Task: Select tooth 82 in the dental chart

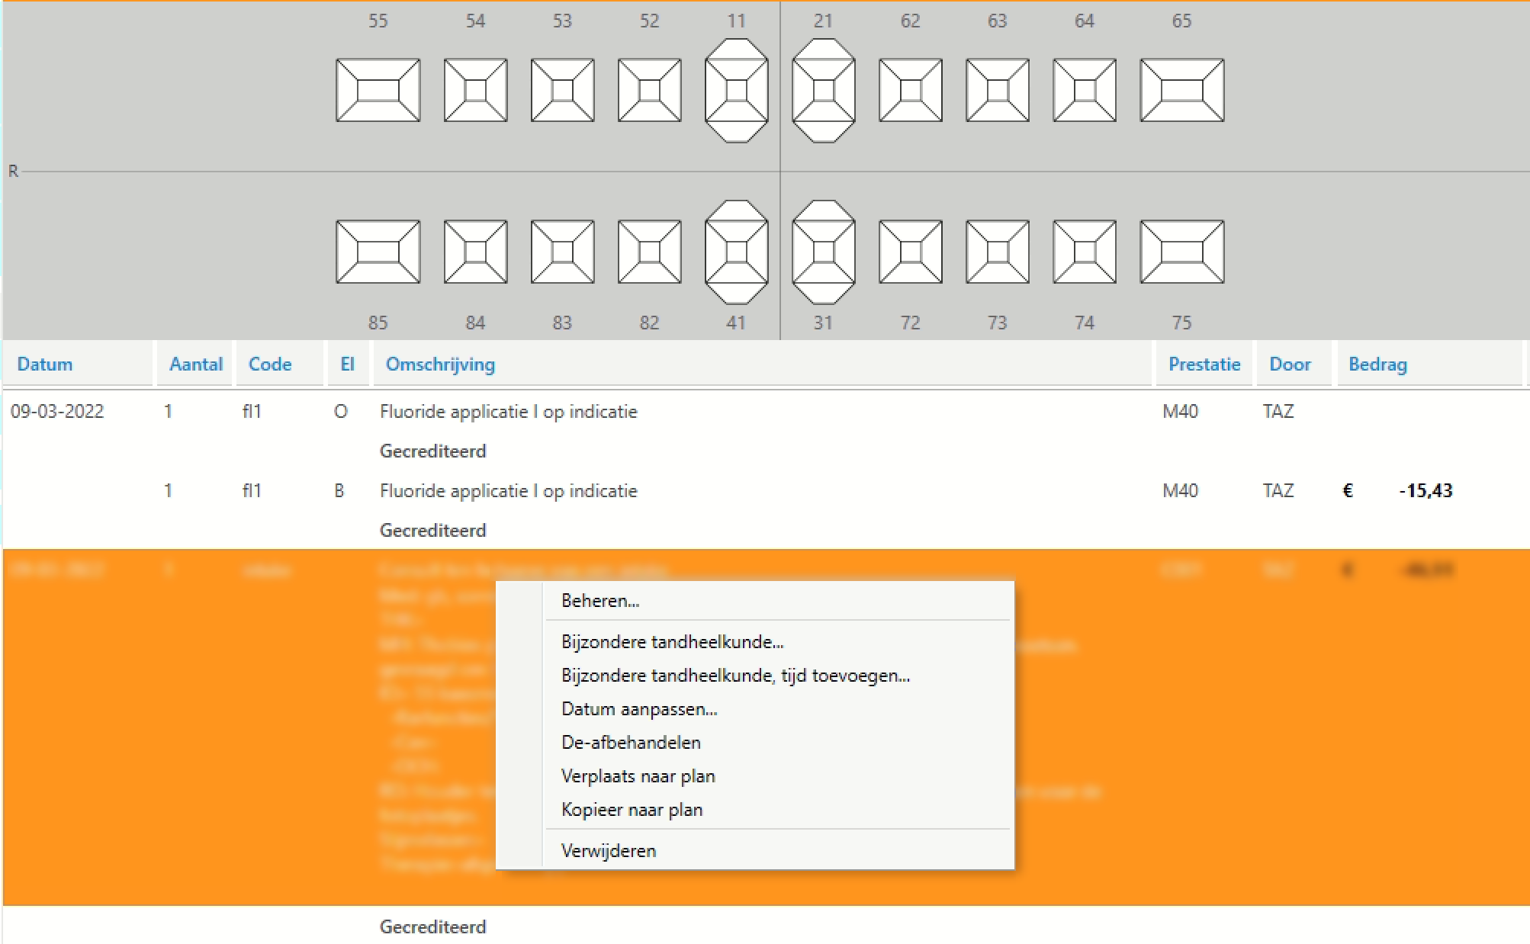Action: click(649, 252)
